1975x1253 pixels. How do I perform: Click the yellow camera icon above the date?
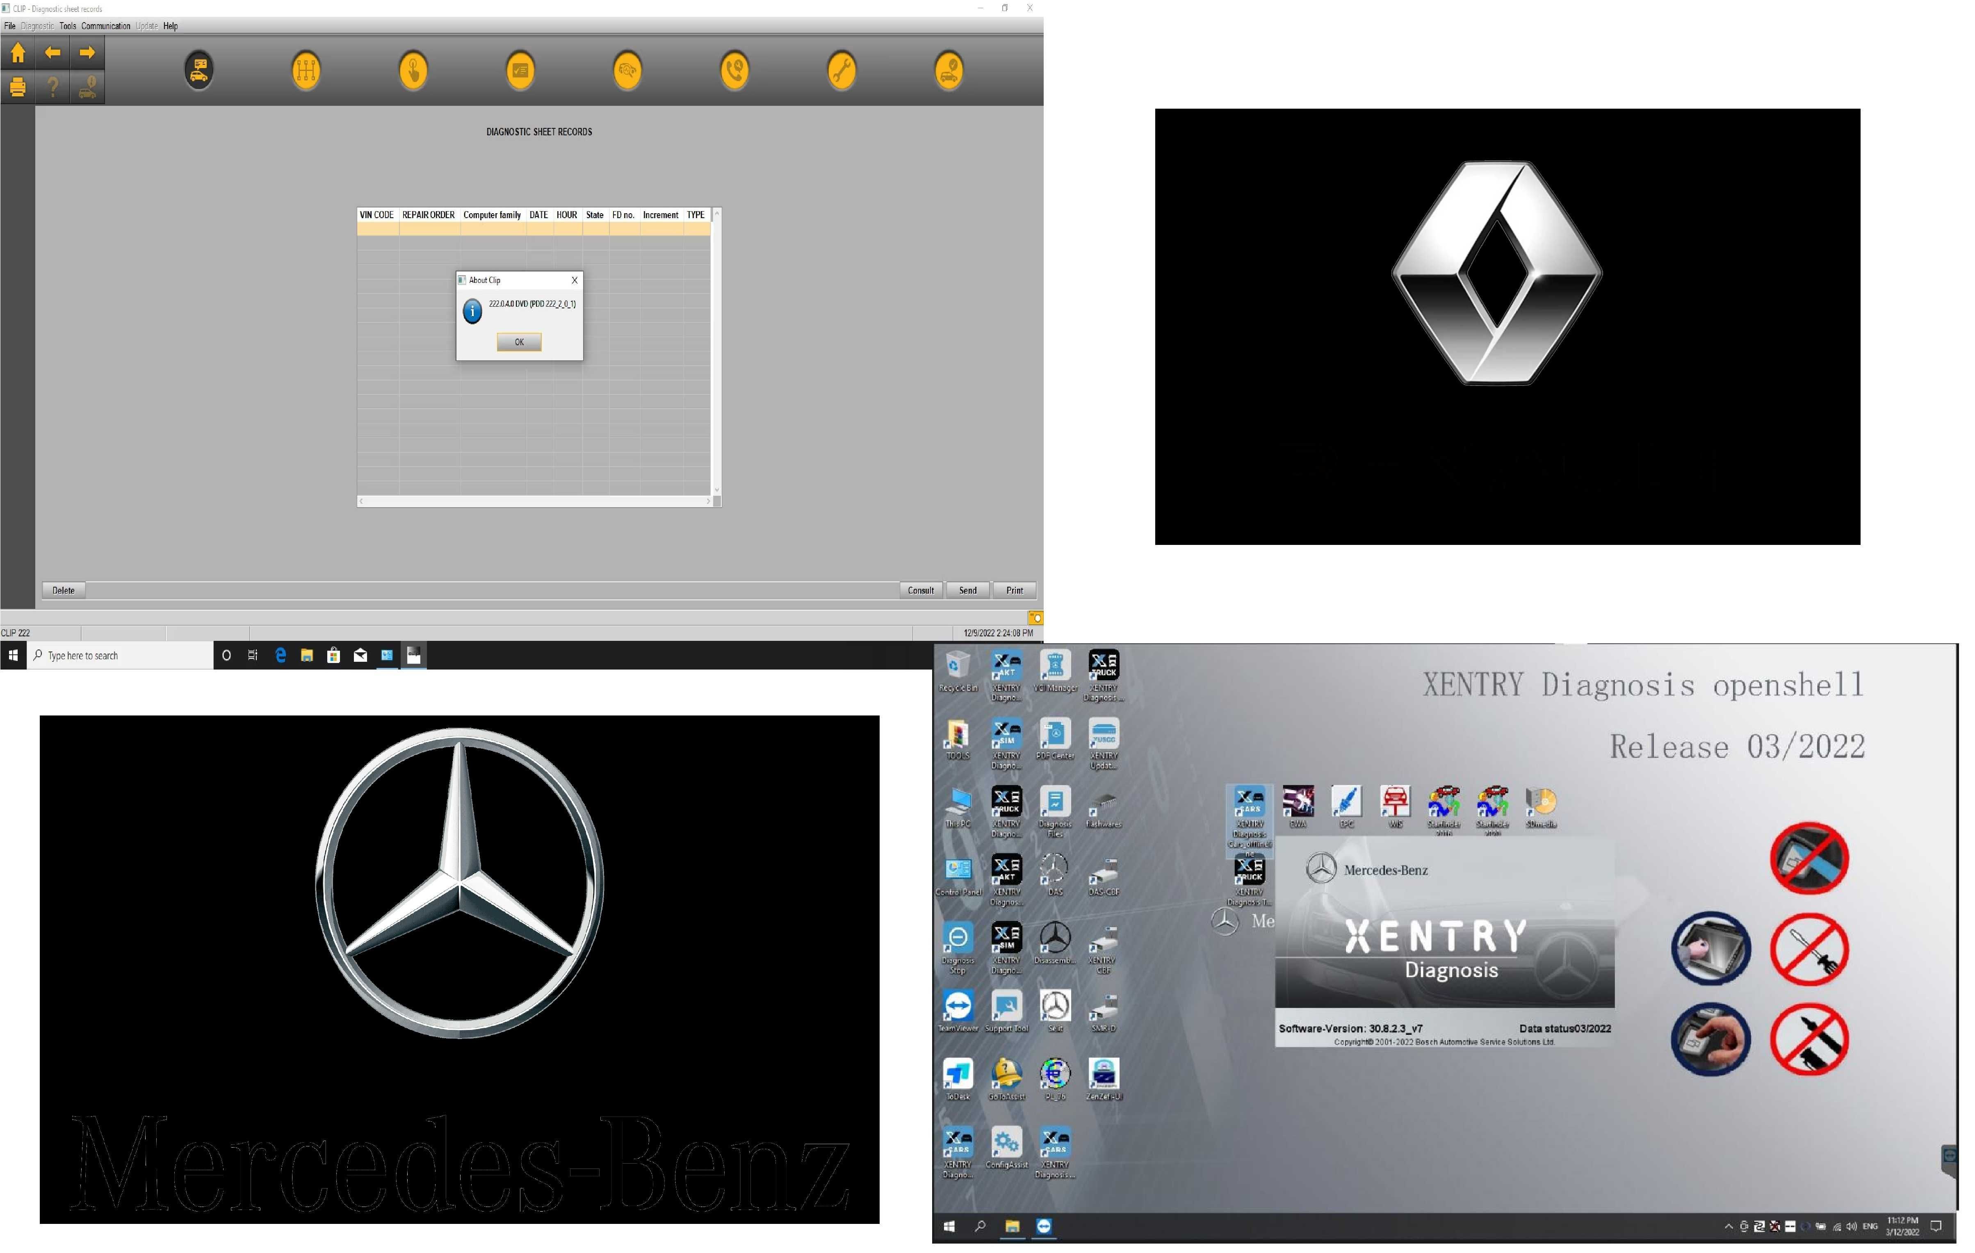(x=1036, y=618)
